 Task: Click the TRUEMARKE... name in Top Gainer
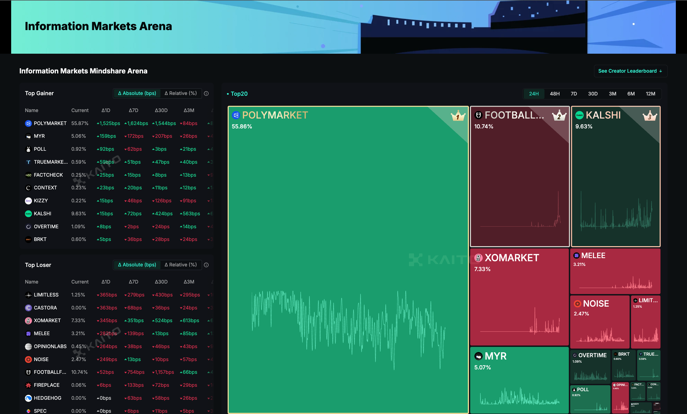(x=50, y=162)
